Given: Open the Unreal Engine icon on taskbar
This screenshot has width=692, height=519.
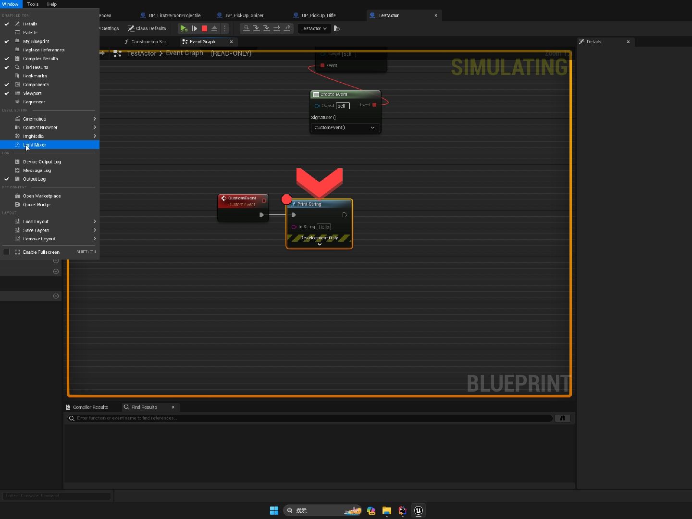Looking at the screenshot, I should [x=419, y=511].
